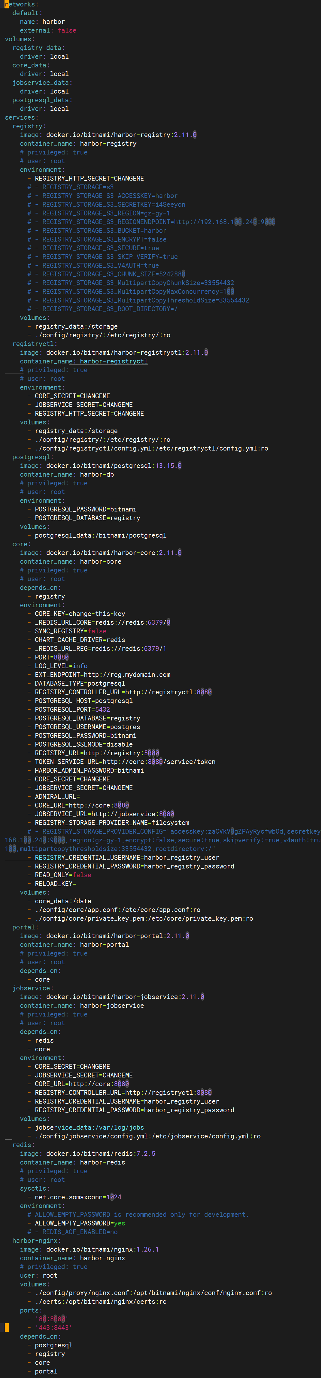This screenshot has width=321, height=1378.
Task: Click 'net.core.somaxconn=1024' line
Action: [x=74, y=1197]
